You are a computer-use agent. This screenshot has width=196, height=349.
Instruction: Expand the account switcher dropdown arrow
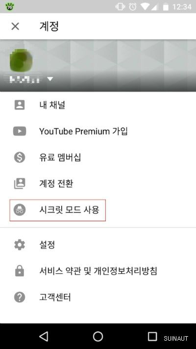point(50,79)
